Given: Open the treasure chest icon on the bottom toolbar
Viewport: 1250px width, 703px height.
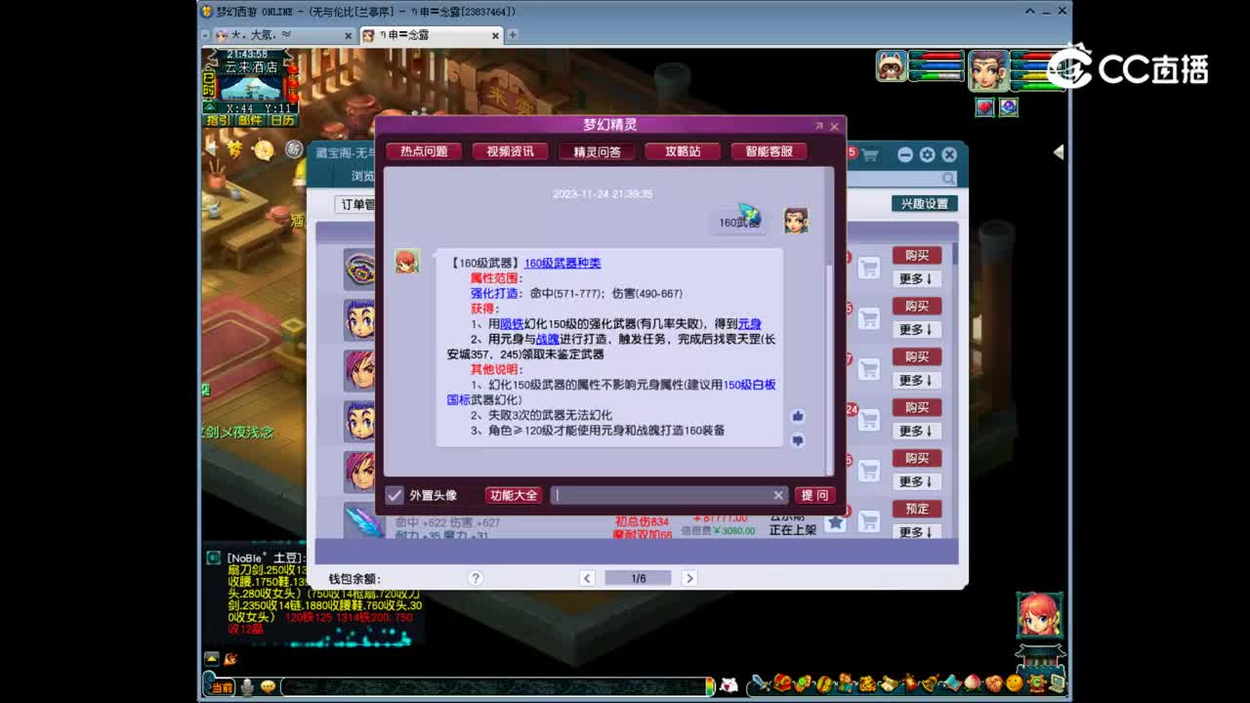Looking at the screenshot, I should pos(782,685).
